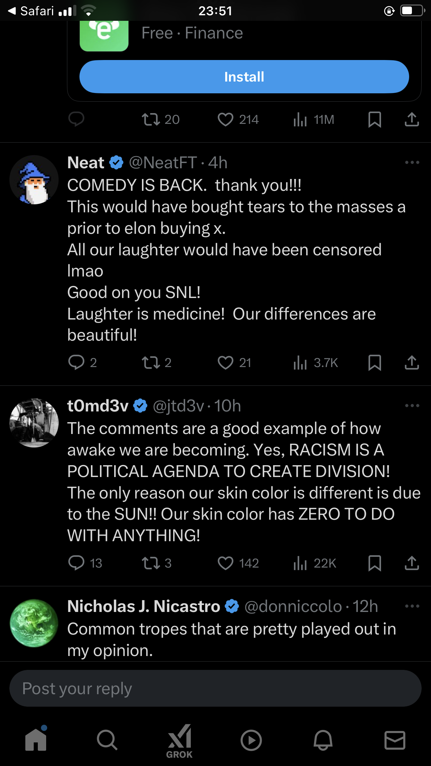This screenshot has width=431, height=766.
Task: Open Notifications bell
Action: pos(323,740)
